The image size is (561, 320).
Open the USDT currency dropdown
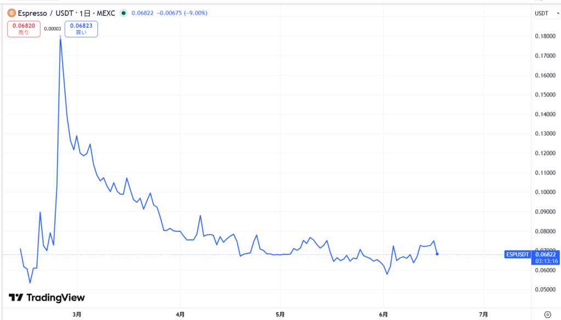click(546, 13)
